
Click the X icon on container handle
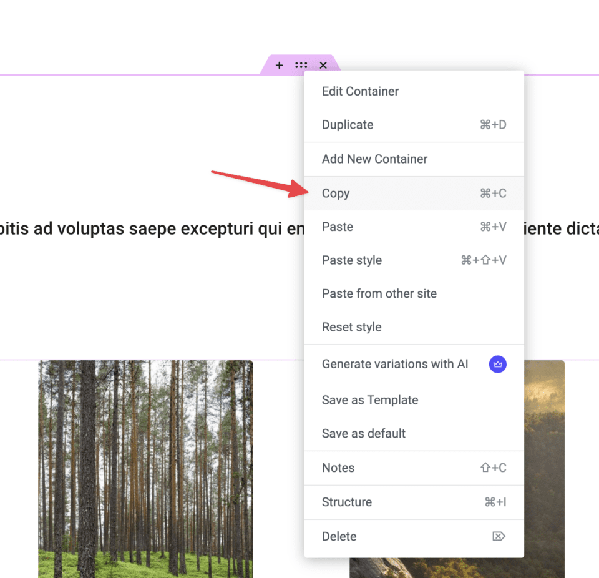click(323, 65)
